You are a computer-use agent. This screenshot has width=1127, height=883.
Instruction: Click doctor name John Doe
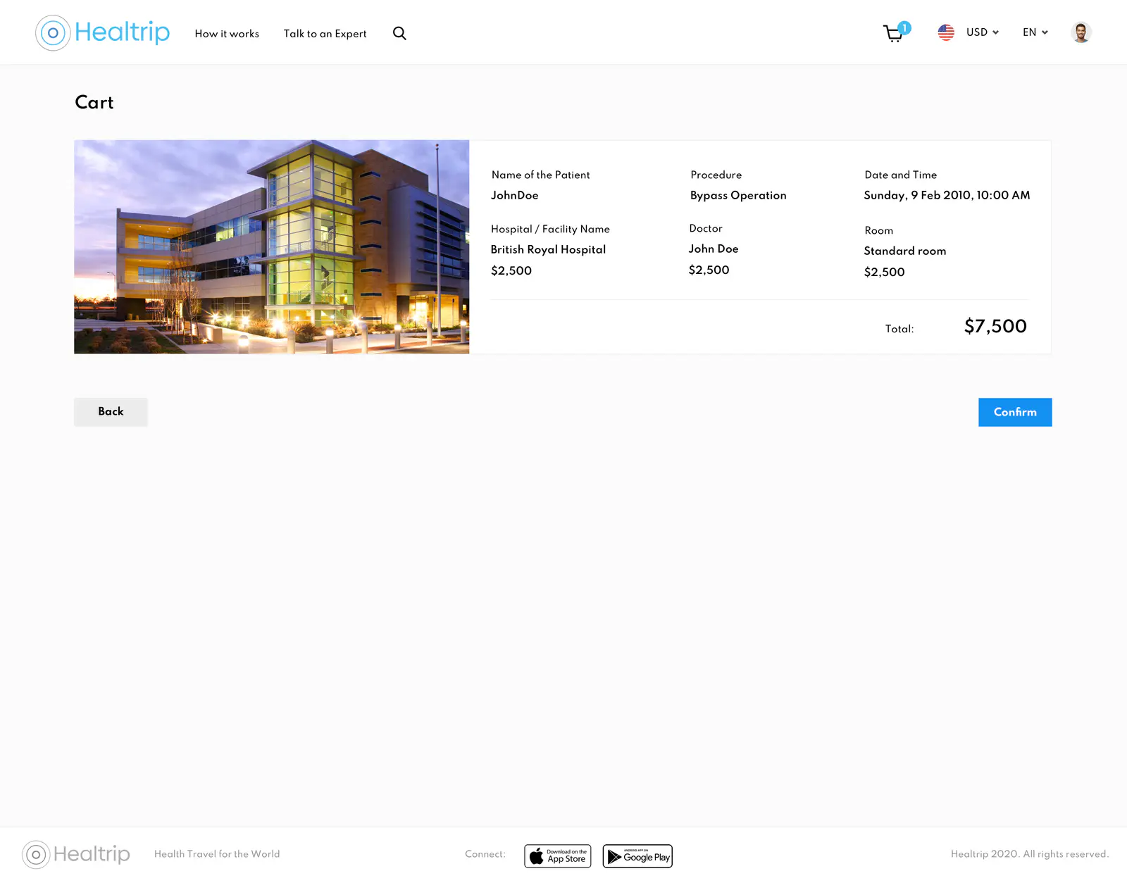pos(714,249)
